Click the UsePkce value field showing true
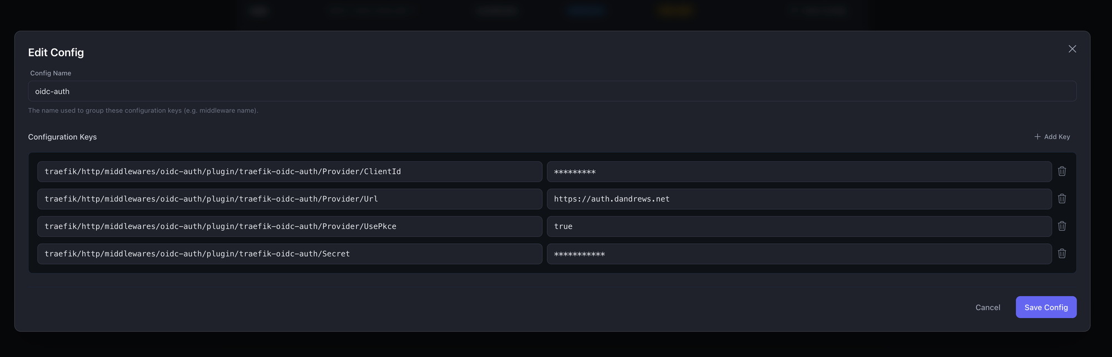1112x357 pixels. (x=798, y=227)
